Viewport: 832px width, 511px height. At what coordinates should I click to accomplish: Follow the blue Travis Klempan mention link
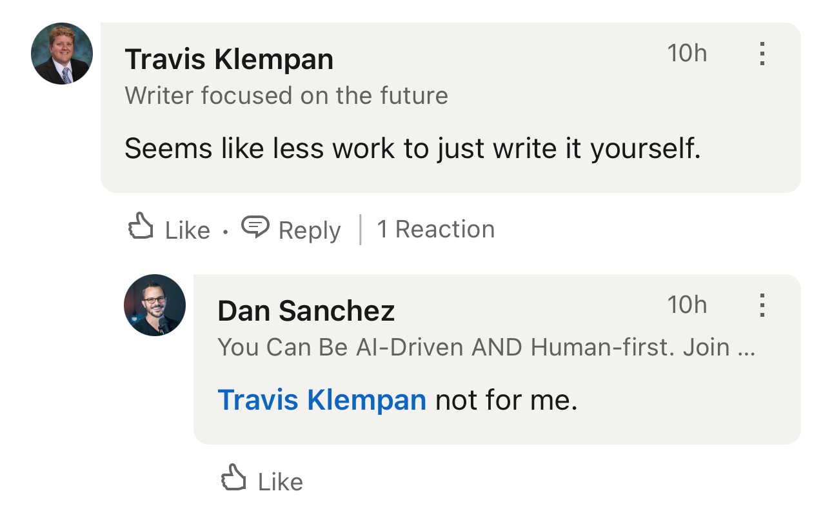click(x=322, y=400)
